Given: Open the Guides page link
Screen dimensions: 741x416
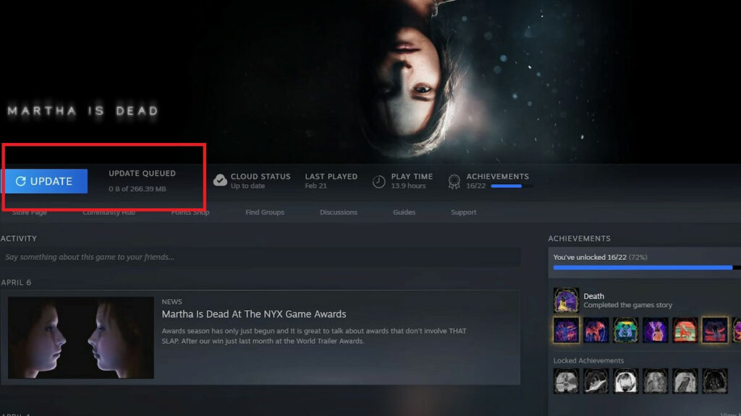Looking at the screenshot, I should 403,212.
